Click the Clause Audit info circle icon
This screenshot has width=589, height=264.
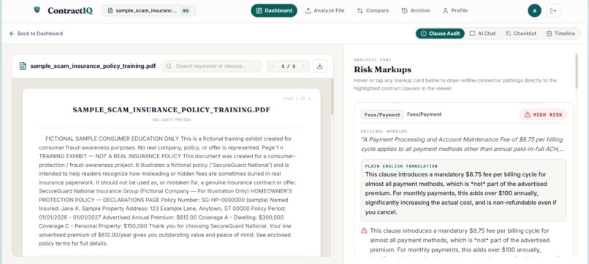click(423, 34)
